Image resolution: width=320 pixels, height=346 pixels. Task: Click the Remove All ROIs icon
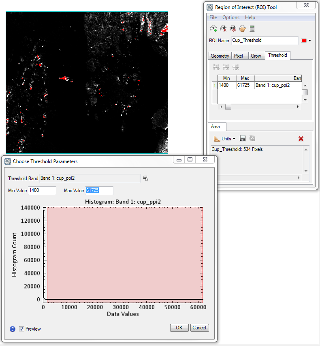pyautogui.click(x=233, y=28)
